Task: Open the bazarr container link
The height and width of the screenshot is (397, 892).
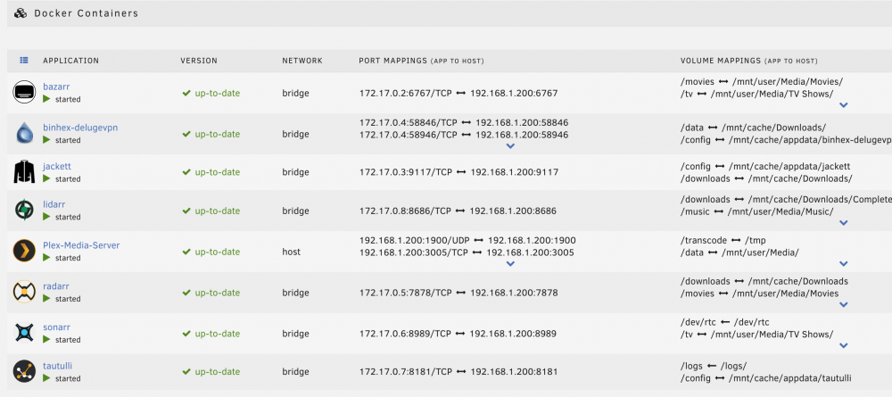Action: click(x=56, y=87)
